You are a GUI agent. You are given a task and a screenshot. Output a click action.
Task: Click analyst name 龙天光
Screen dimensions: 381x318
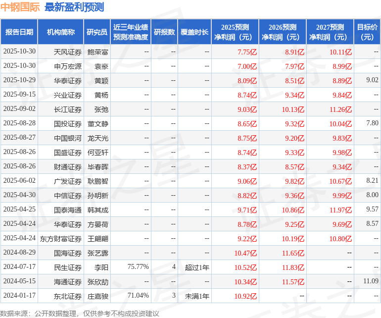(97, 138)
